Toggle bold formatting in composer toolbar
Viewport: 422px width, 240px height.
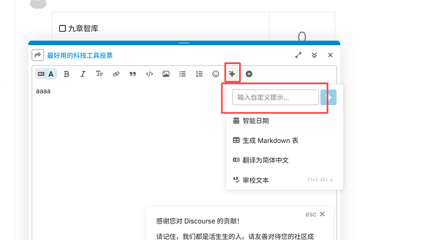pos(67,74)
